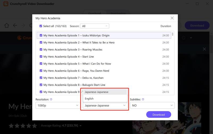The height and width of the screenshot is (134, 213).
Task: Uncheck Episode 1 – Izuku Midoriya: Origin
Action: point(41,35)
